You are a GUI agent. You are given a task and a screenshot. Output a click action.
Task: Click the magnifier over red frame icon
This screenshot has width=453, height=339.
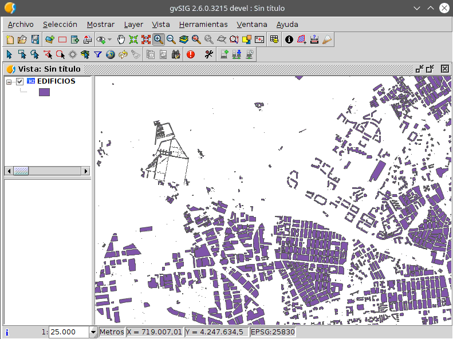[234, 40]
